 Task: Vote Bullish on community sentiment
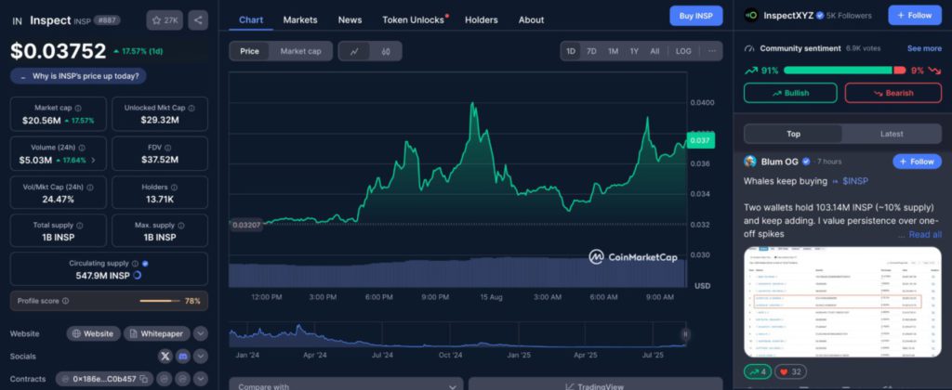click(789, 93)
